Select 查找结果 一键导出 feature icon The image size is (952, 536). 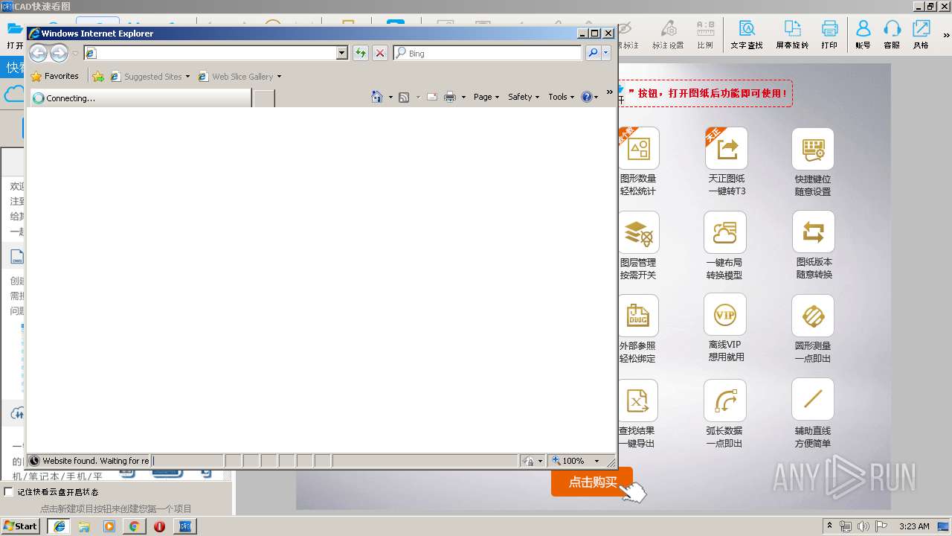pyautogui.click(x=638, y=401)
